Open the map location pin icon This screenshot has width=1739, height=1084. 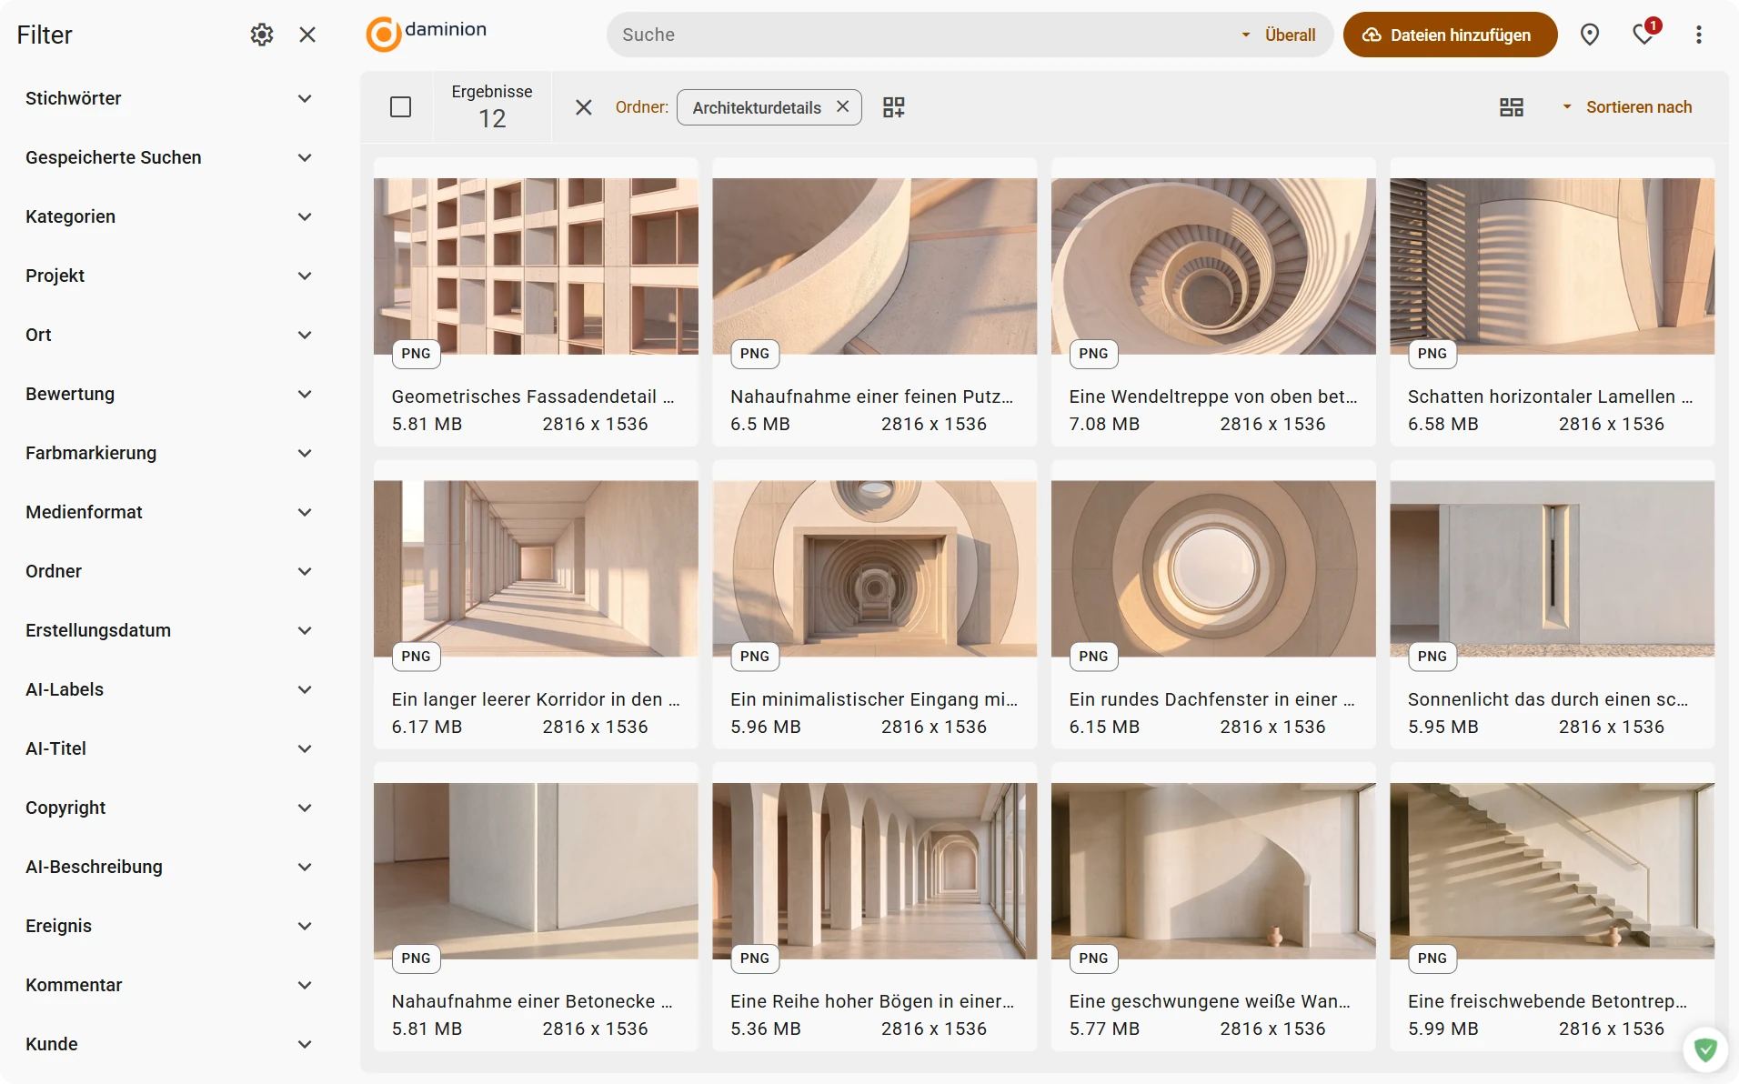click(x=1589, y=35)
